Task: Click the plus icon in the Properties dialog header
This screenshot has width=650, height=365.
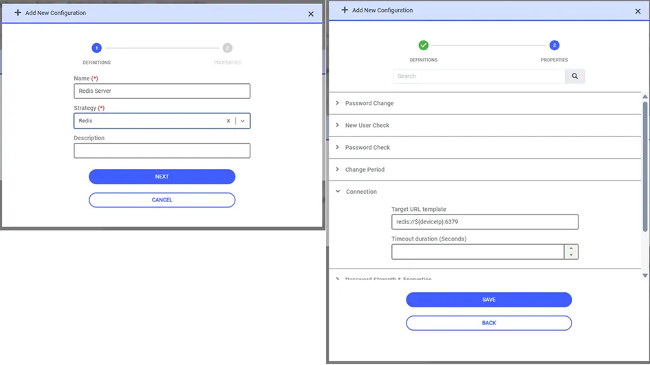Action: coord(345,10)
